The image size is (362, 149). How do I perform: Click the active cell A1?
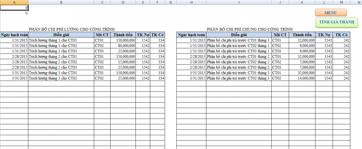pyautogui.click(x=14, y=8)
